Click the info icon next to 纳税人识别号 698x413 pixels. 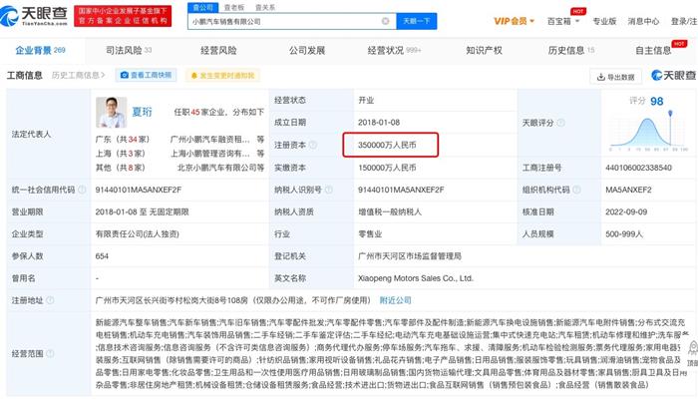point(329,190)
